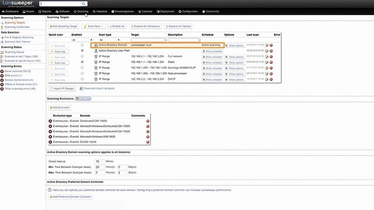Click the search magnifier icon in header

(84, 4)
